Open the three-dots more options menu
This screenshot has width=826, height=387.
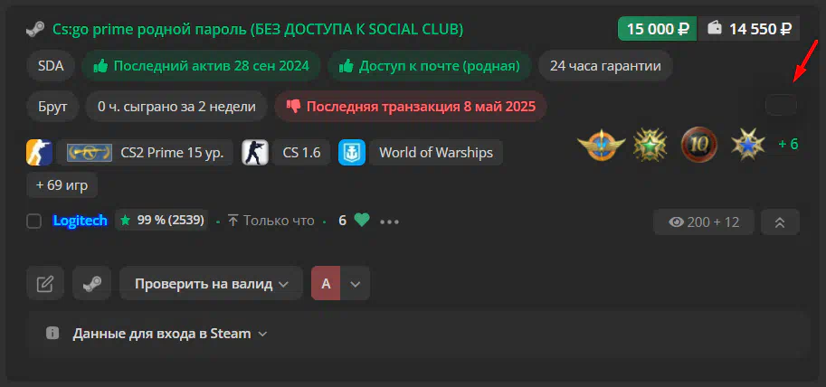389,222
